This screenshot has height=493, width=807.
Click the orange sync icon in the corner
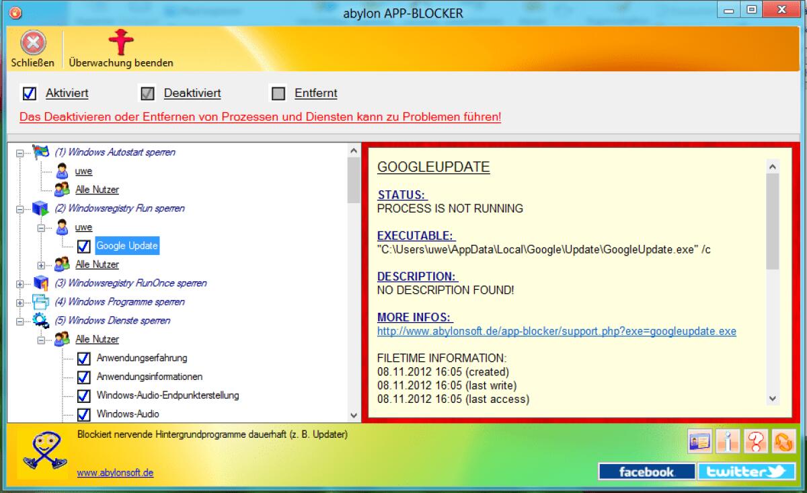[783, 441]
